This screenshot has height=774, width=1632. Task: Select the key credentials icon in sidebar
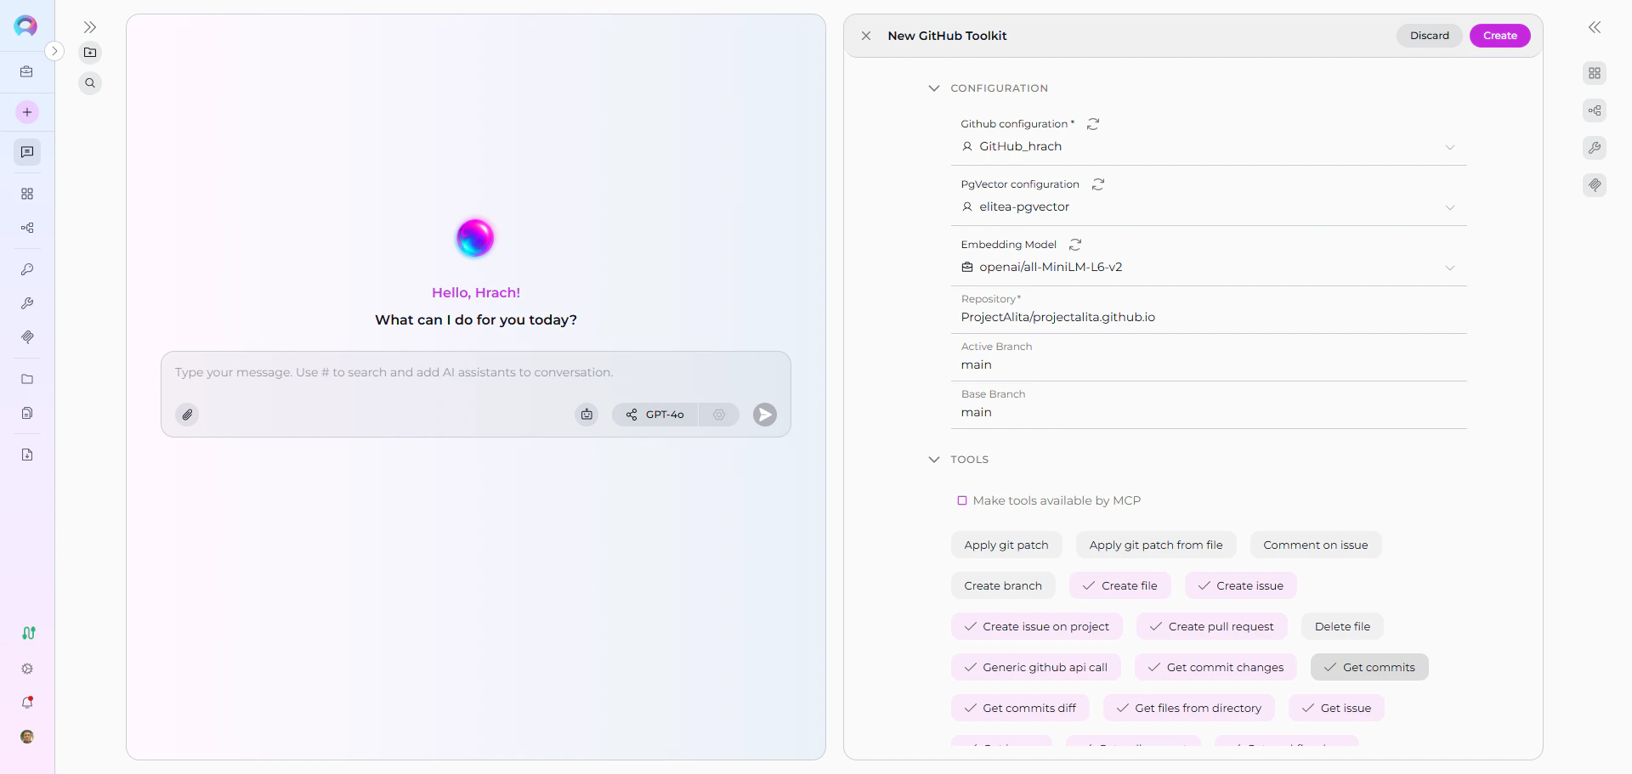click(27, 269)
